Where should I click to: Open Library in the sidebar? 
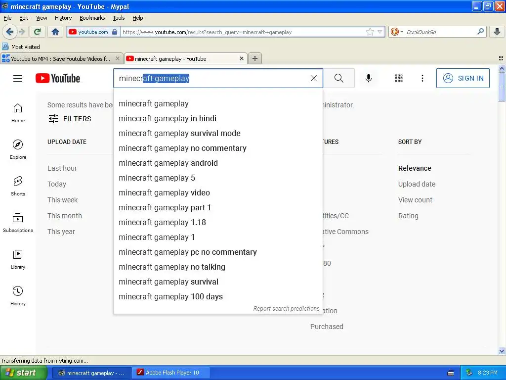(x=18, y=259)
